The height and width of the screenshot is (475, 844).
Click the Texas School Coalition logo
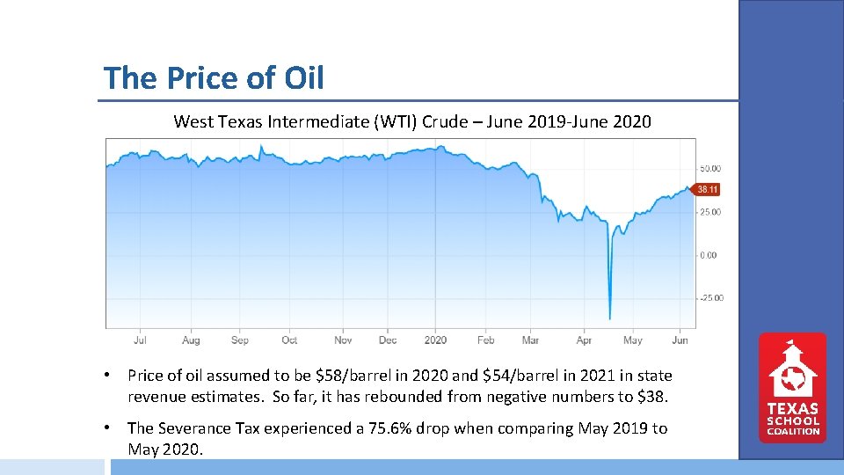(792, 387)
